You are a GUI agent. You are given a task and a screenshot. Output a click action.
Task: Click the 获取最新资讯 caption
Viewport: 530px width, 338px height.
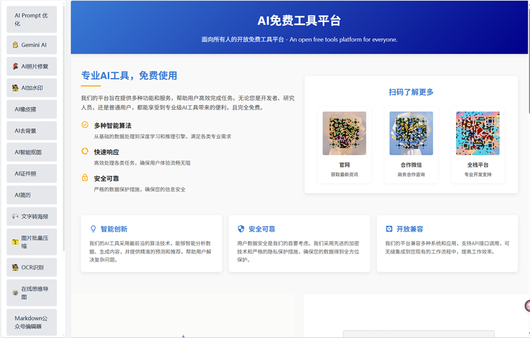344,175
